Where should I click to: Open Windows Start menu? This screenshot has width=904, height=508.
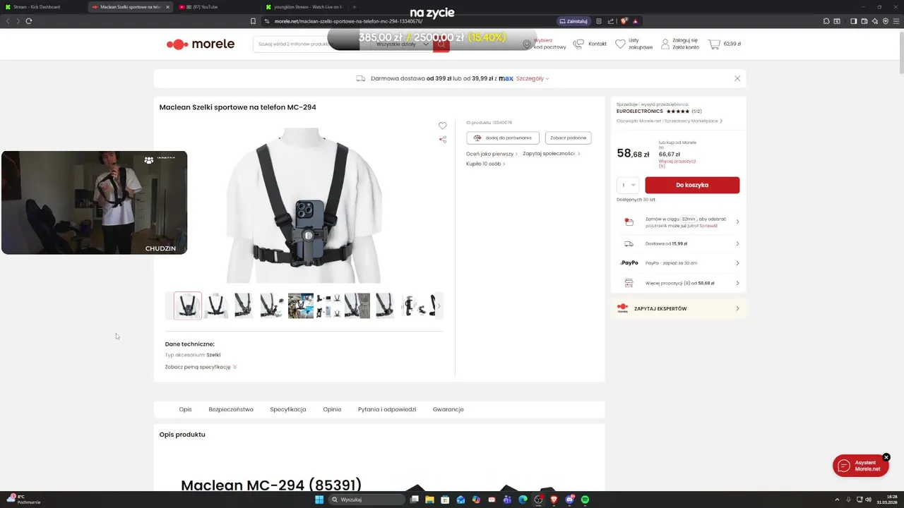tap(319, 500)
